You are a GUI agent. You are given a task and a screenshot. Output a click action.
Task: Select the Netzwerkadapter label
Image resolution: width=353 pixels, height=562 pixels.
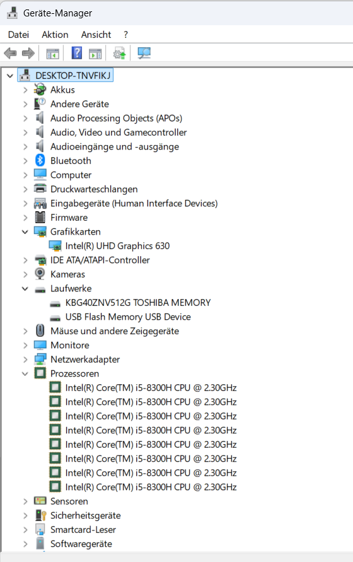coord(85,359)
